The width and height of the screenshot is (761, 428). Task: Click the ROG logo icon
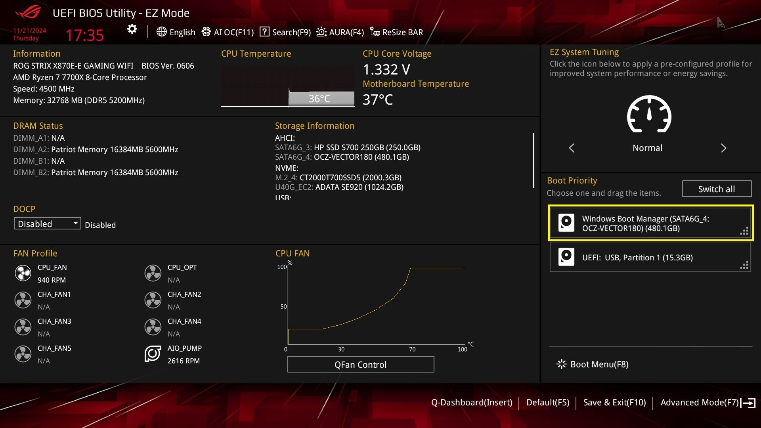pyautogui.click(x=28, y=12)
